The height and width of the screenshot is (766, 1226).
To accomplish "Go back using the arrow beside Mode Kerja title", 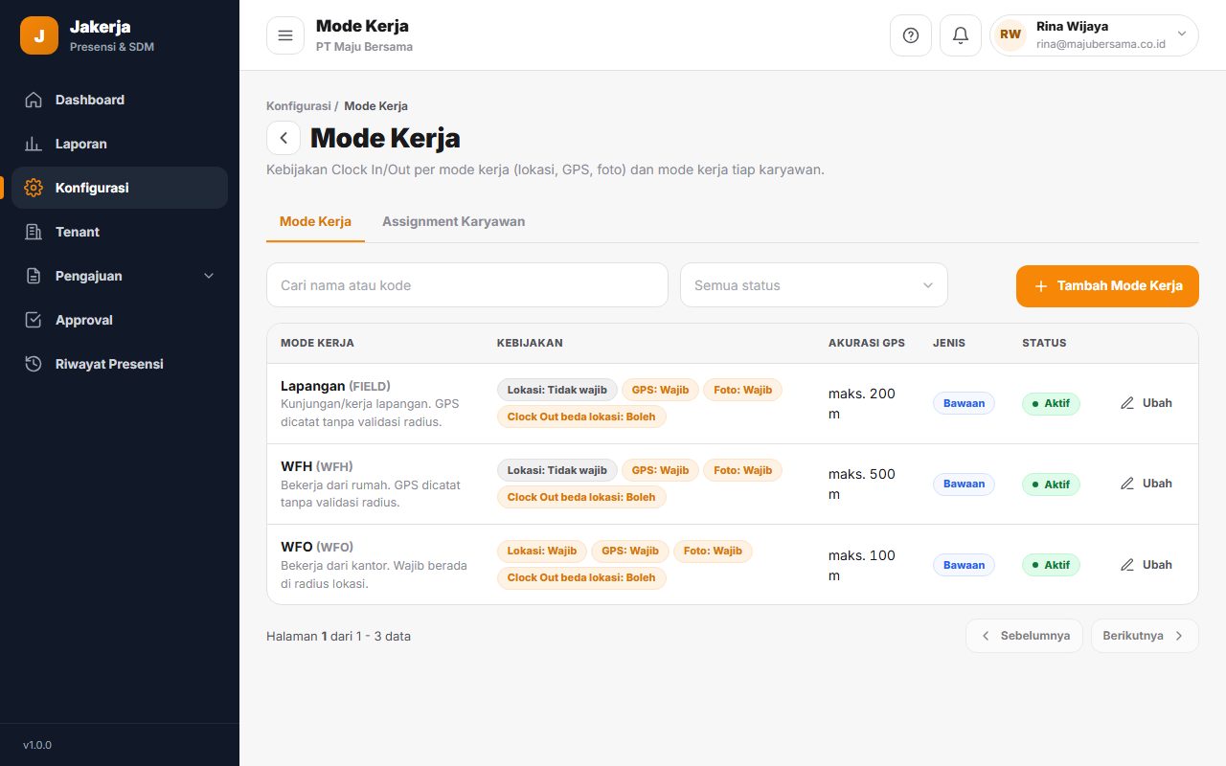I will [x=284, y=138].
